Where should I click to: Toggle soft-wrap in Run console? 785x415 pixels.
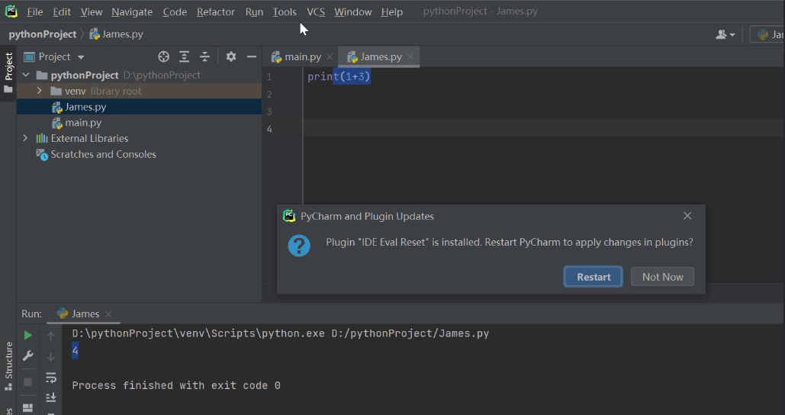point(51,377)
